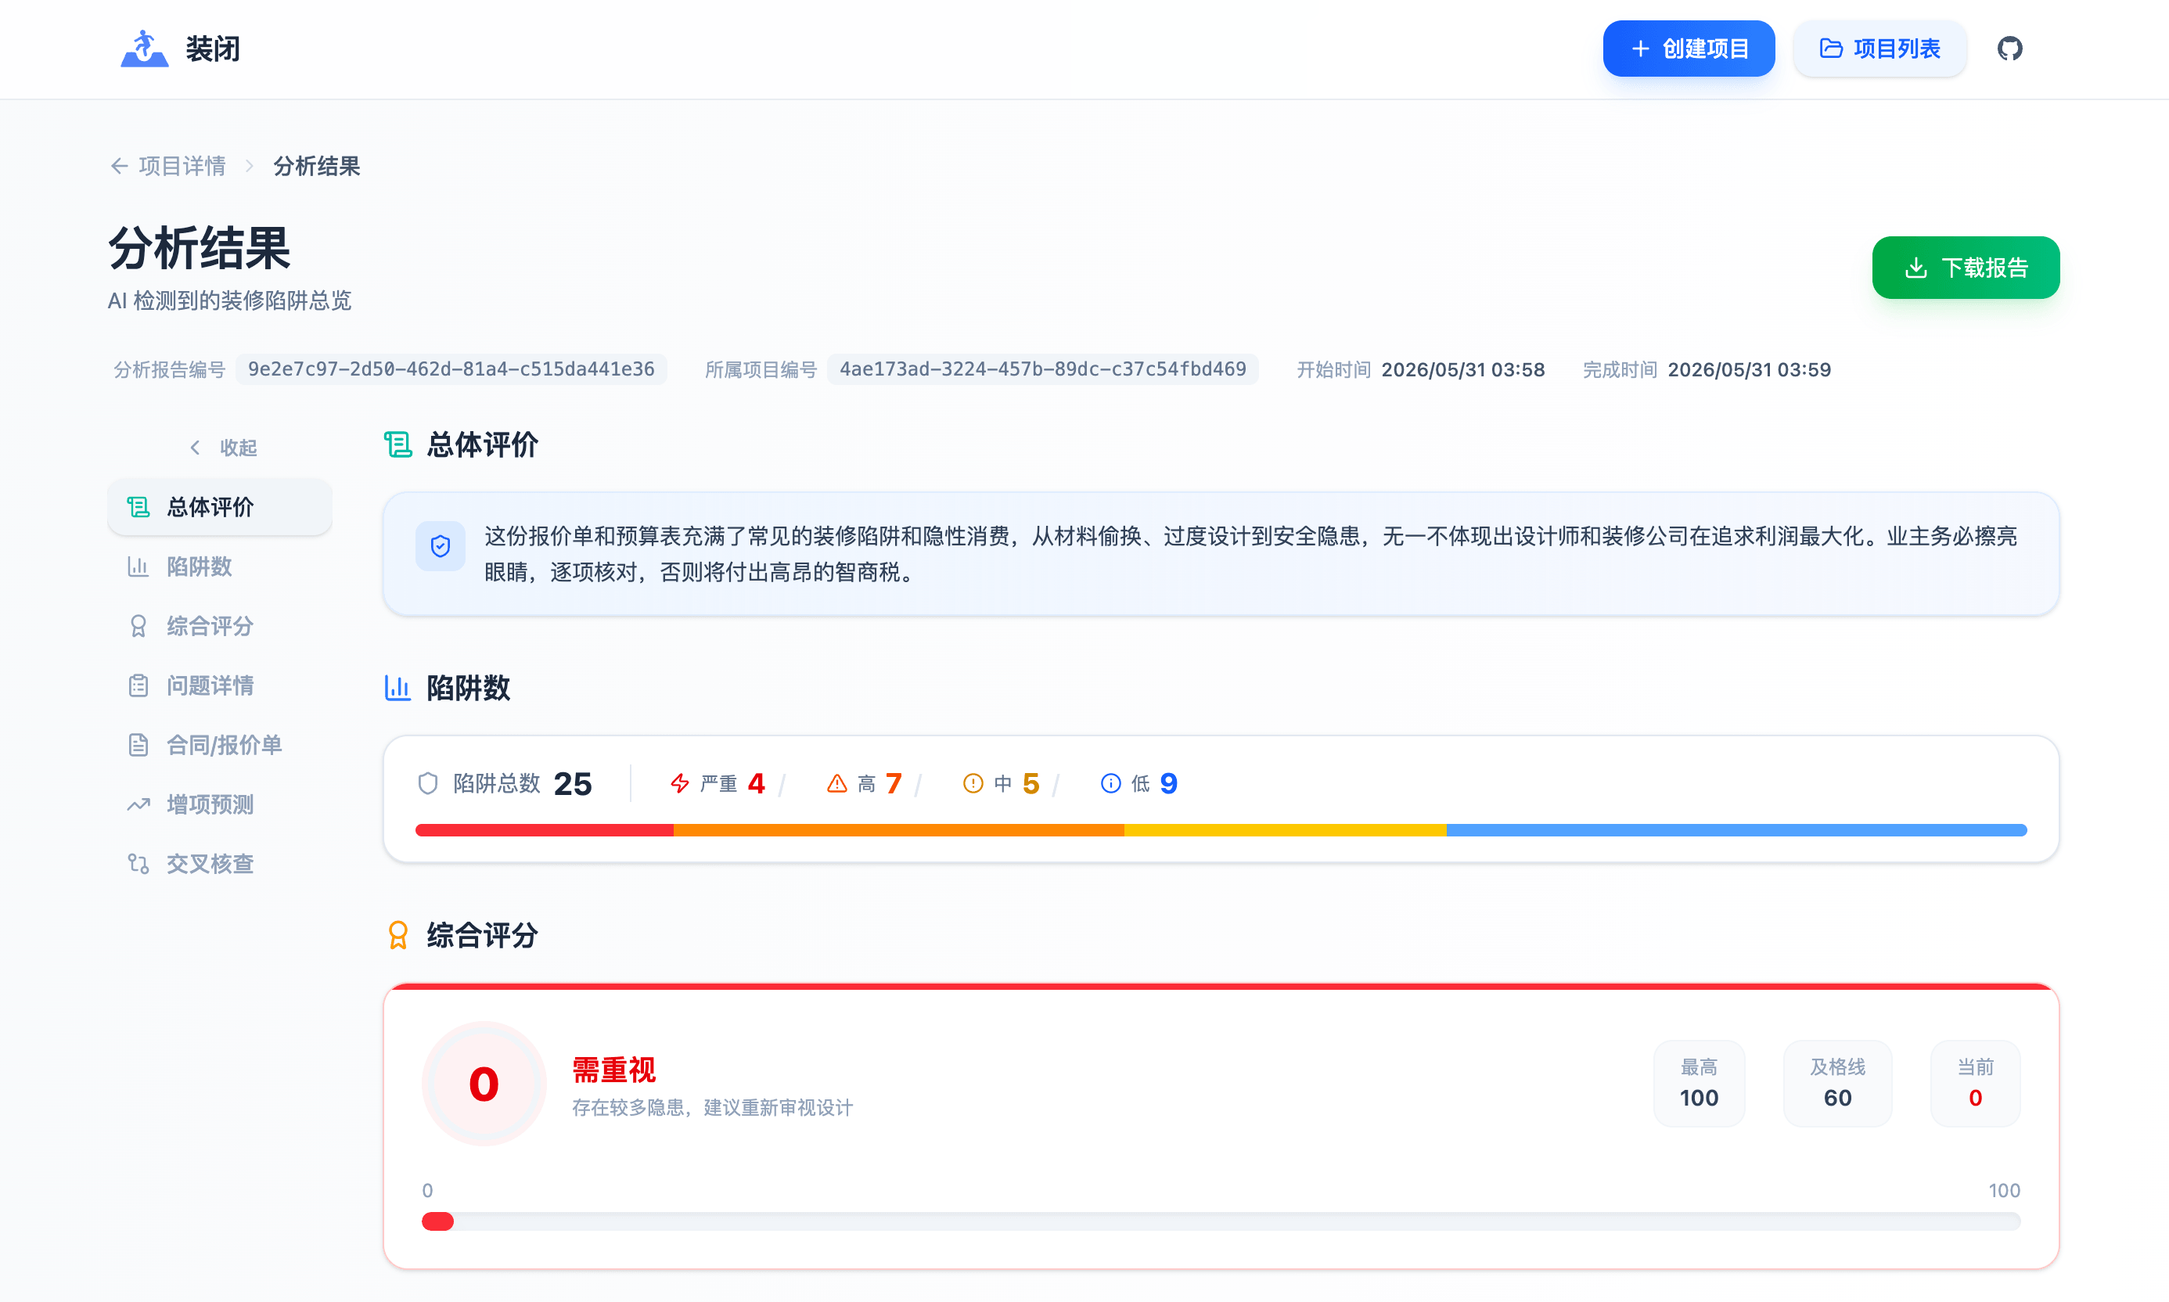Viewport: 2169px width, 1302px height.
Task: Select 增项预测 in the sidebar
Action: click(x=219, y=804)
